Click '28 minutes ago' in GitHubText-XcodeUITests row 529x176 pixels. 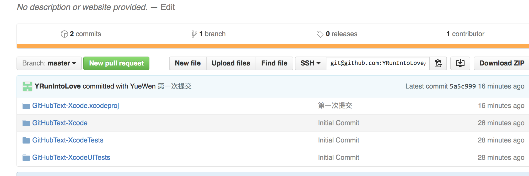tap(501, 157)
